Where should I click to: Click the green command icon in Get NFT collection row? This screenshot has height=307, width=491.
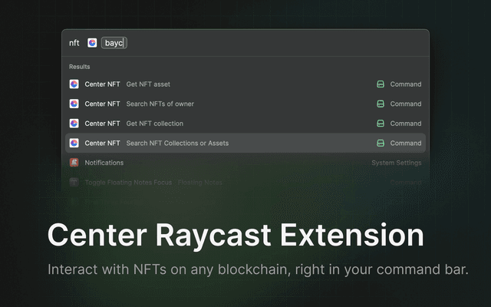point(380,124)
